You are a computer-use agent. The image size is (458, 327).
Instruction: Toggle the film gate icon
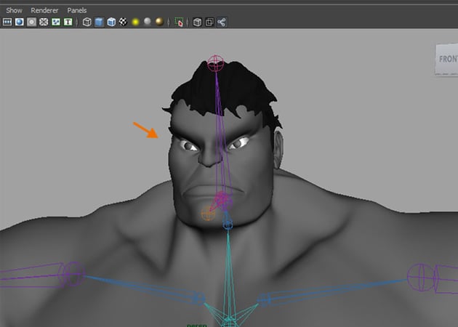(x=7, y=22)
